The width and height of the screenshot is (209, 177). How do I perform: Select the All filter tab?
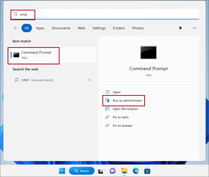(x=27, y=28)
